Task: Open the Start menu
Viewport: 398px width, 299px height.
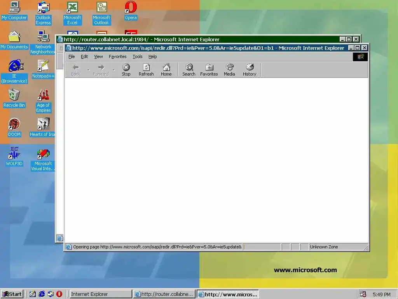Action: [x=12, y=294]
